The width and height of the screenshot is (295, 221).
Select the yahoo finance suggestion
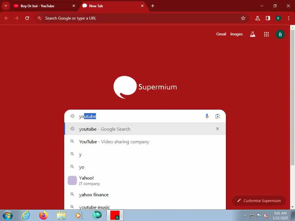145,195
